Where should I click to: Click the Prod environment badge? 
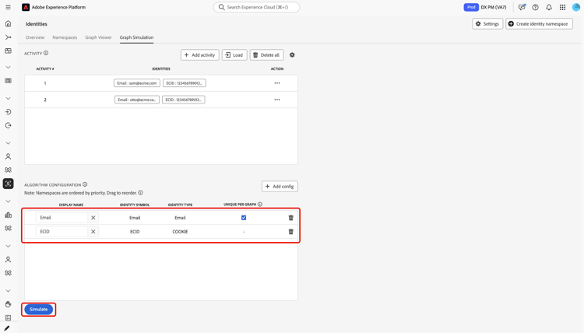click(x=471, y=7)
